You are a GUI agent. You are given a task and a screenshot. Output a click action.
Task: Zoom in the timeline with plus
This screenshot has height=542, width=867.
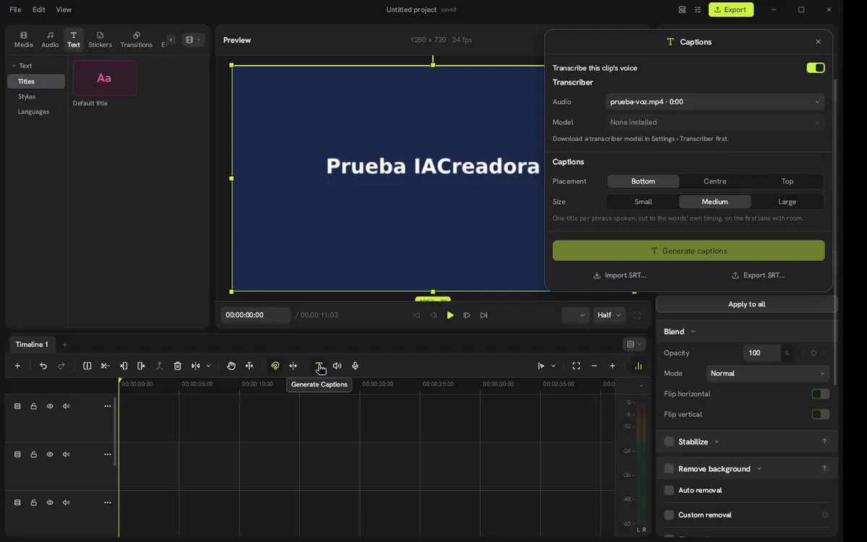[x=613, y=366]
